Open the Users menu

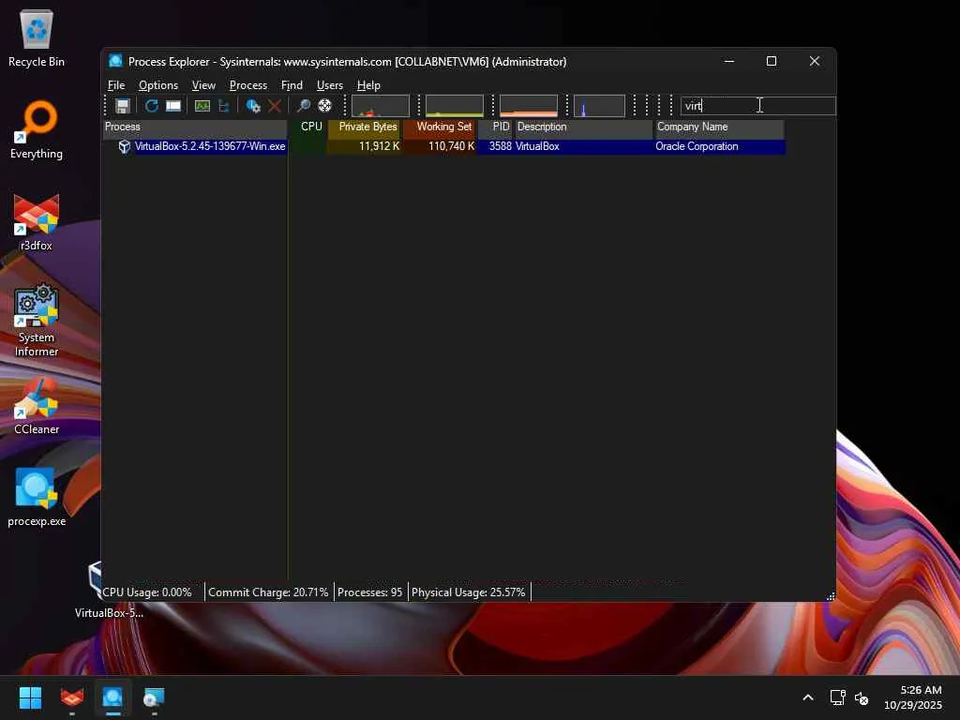click(329, 85)
